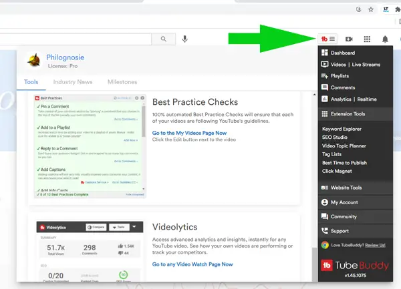
Task: Open Videos from TubeBuddy menu
Action: point(338,65)
